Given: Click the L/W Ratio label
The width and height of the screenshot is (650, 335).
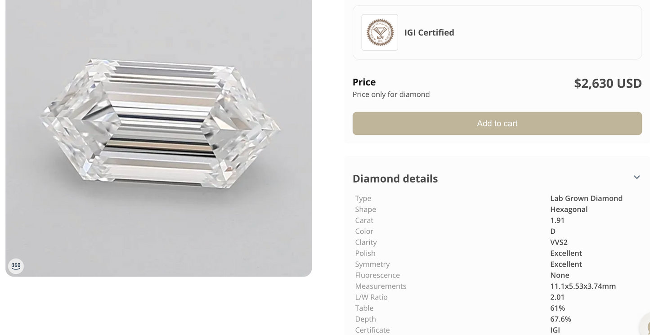Looking at the screenshot, I should [371, 297].
